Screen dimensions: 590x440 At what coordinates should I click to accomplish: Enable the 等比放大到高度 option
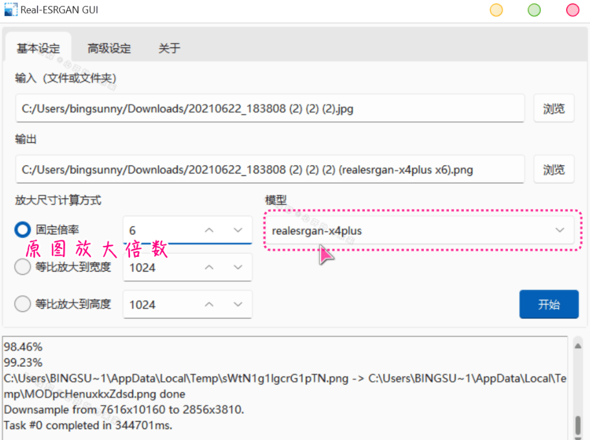click(22, 304)
